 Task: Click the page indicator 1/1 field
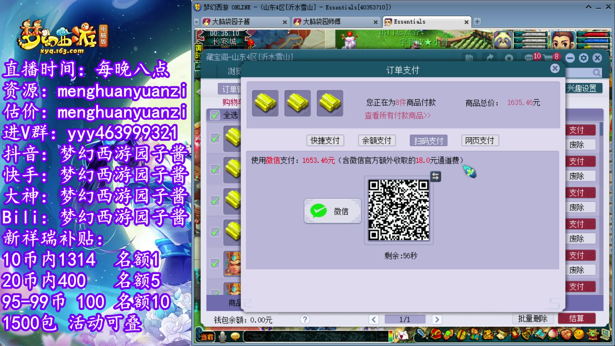pyautogui.click(x=405, y=319)
